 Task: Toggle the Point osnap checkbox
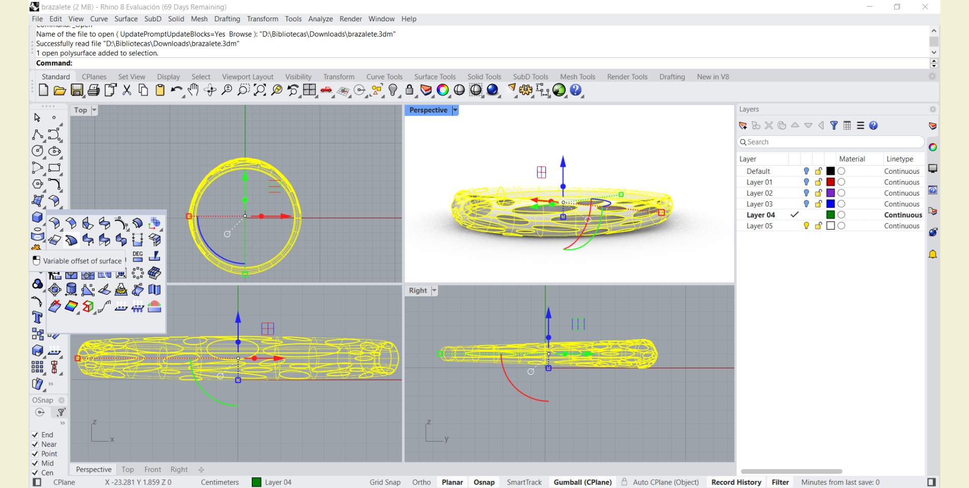point(35,454)
